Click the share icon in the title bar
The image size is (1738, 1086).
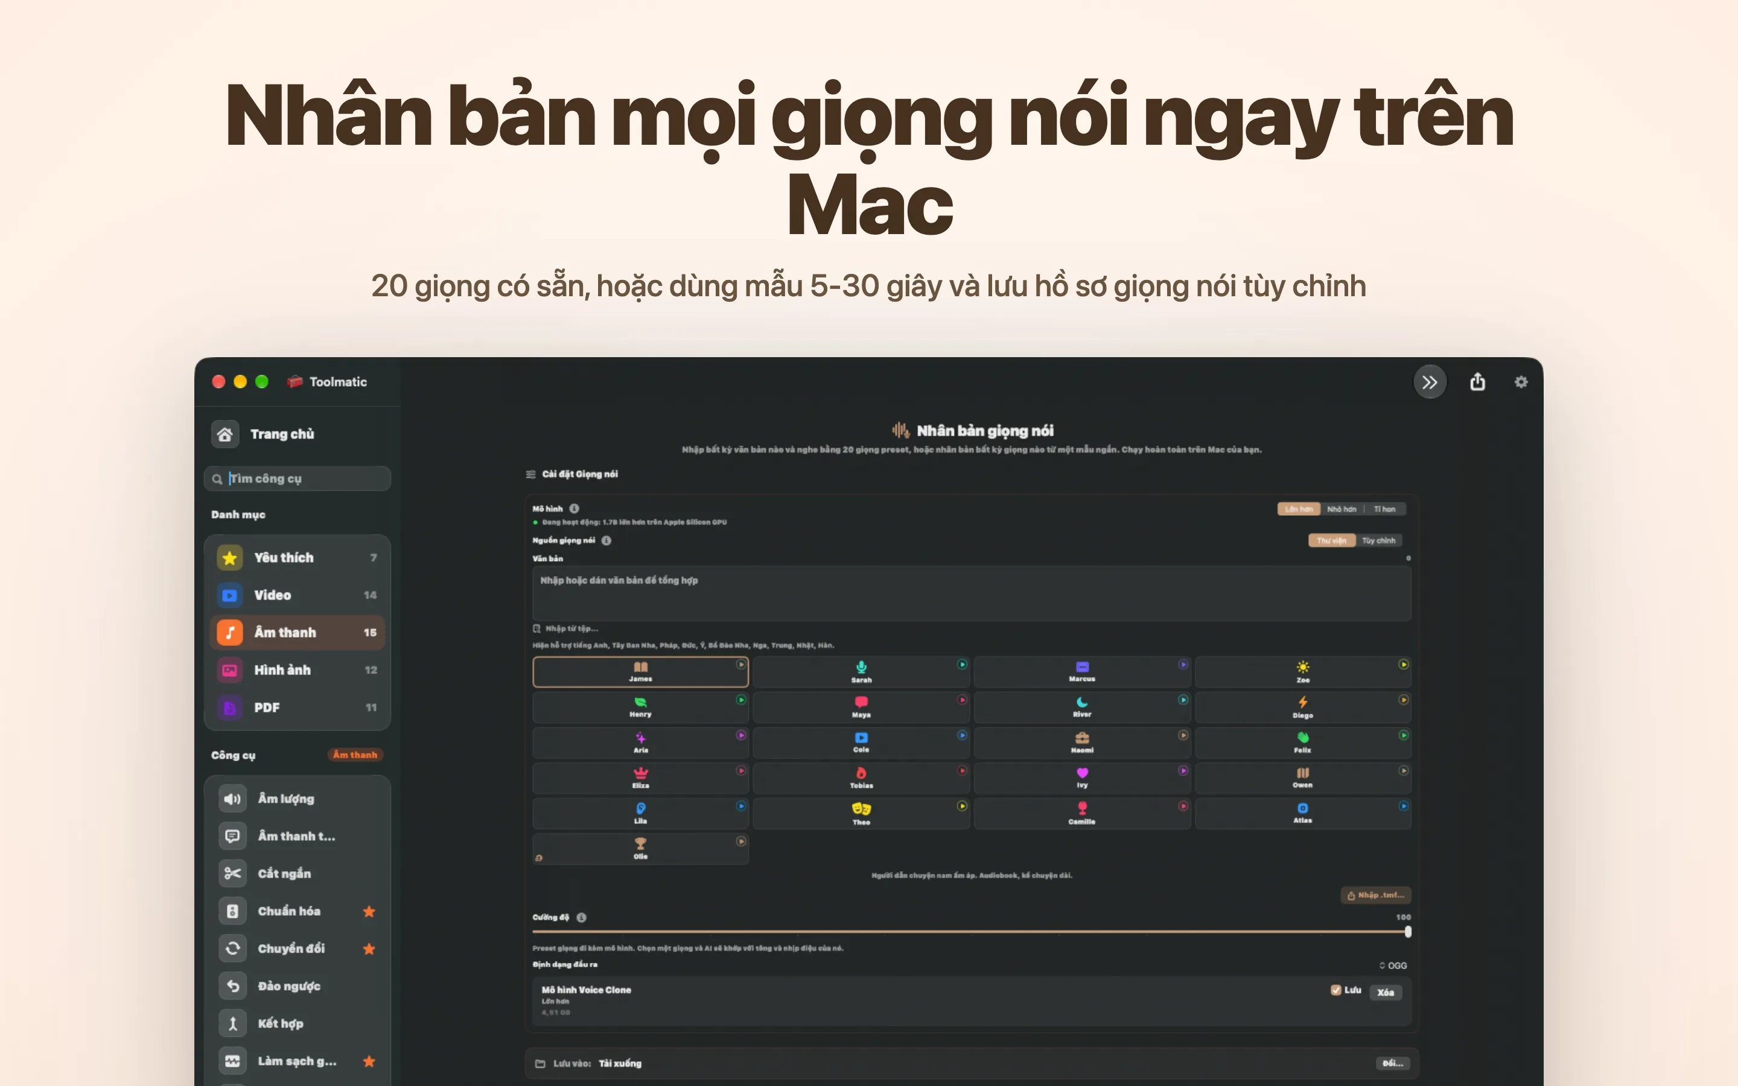pos(1477,381)
